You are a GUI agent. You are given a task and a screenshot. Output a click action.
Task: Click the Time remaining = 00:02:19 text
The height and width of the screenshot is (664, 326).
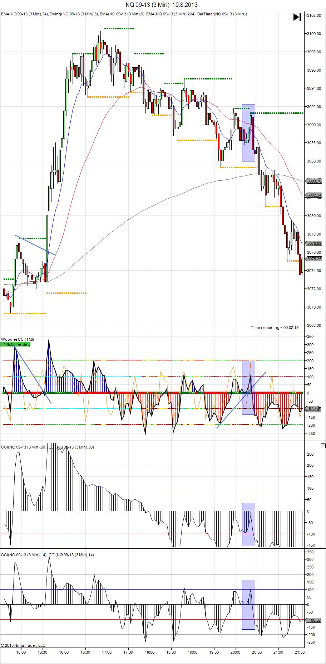pos(275,328)
